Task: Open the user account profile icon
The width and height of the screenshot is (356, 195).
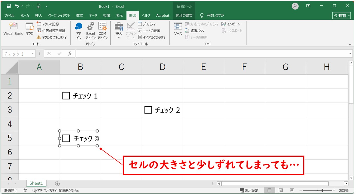Action: 295,6
